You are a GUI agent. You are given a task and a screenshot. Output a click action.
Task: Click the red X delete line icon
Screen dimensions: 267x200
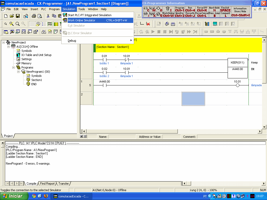148,24
